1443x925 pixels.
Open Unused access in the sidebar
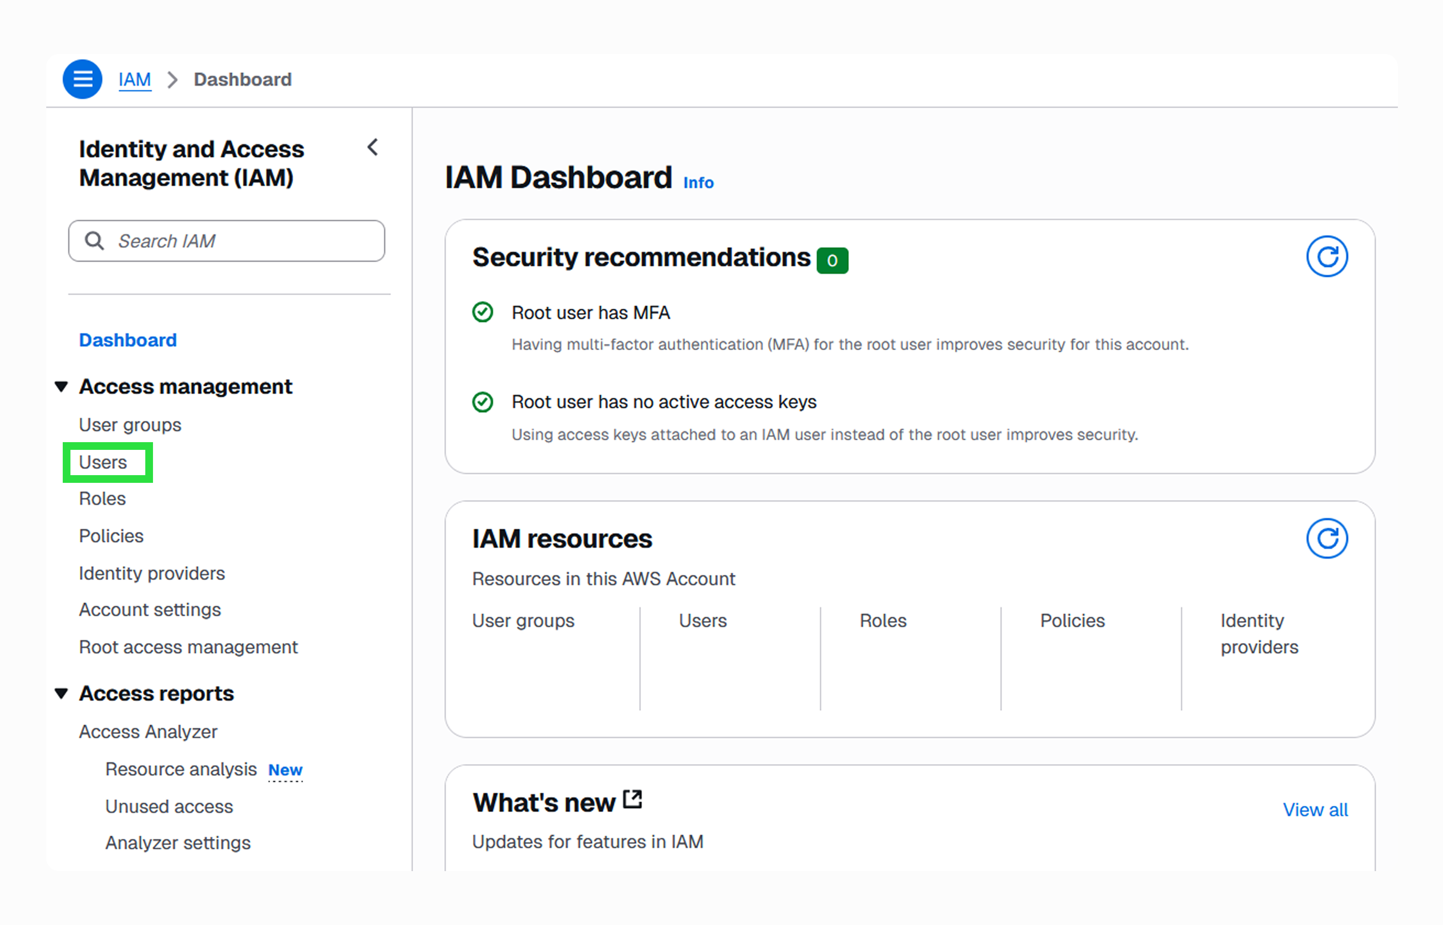[x=169, y=806]
